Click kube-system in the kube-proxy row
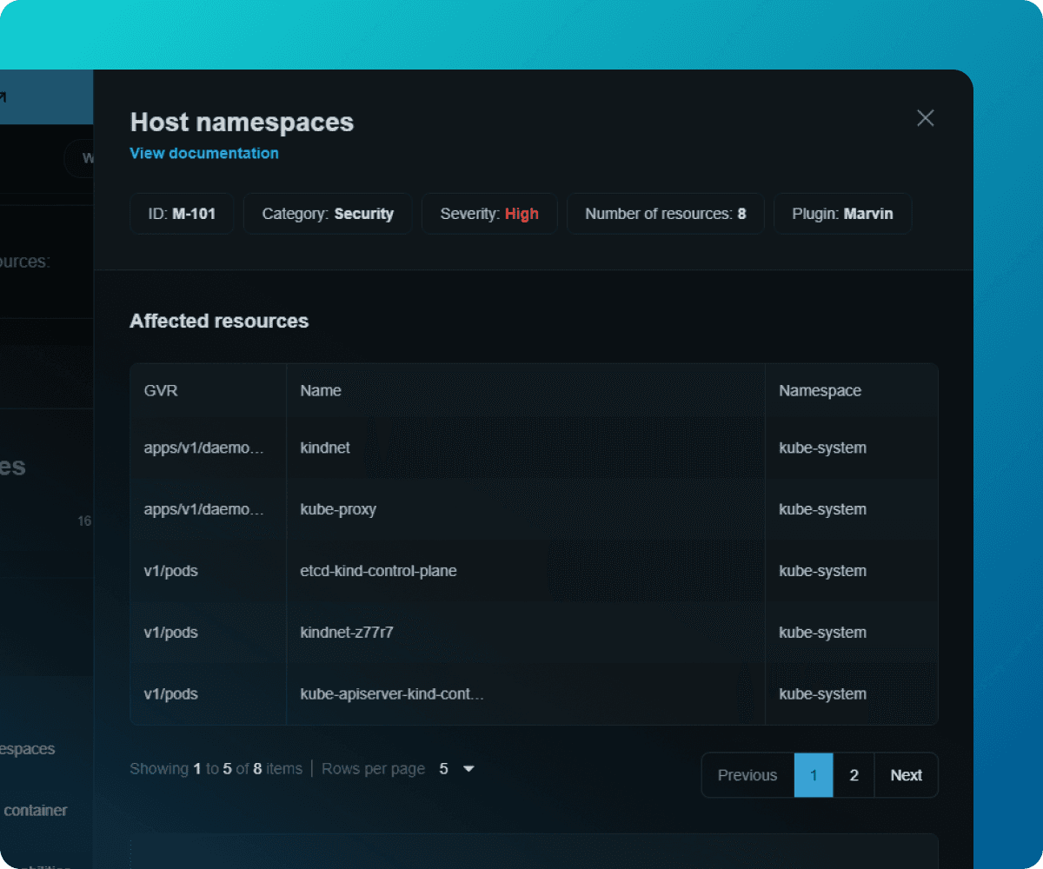This screenshot has width=1043, height=869. point(822,509)
